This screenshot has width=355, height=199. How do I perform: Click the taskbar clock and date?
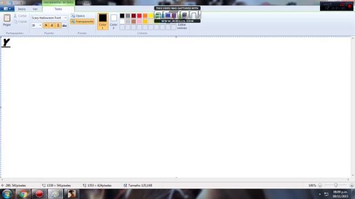(340, 194)
